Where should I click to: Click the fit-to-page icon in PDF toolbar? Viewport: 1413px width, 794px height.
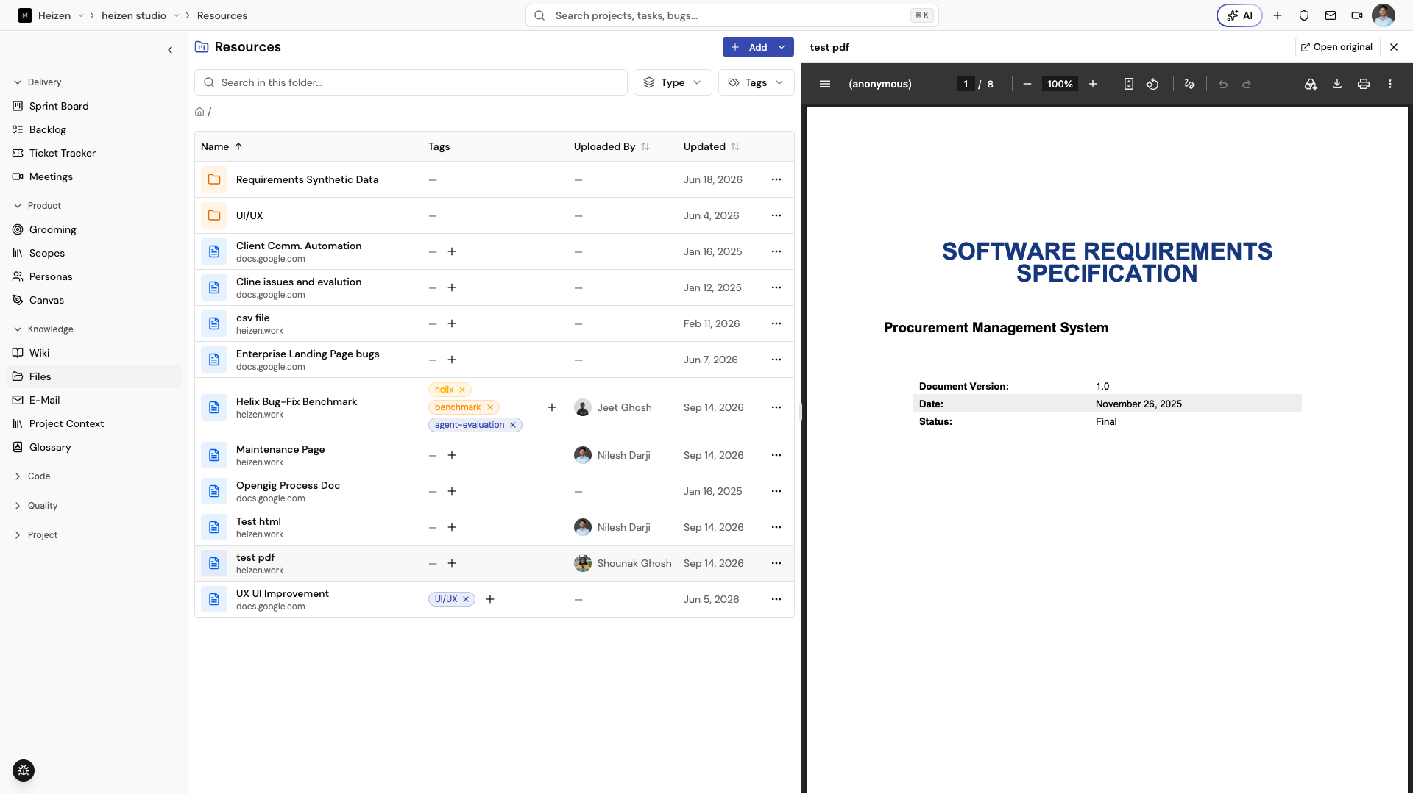pyautogui.click(x=1129, y=84)
